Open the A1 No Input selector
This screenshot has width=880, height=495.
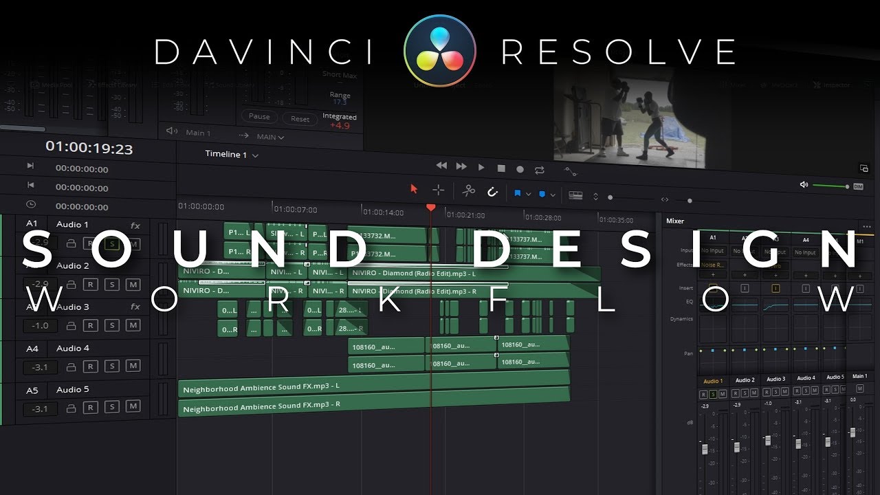pos(712,251)
